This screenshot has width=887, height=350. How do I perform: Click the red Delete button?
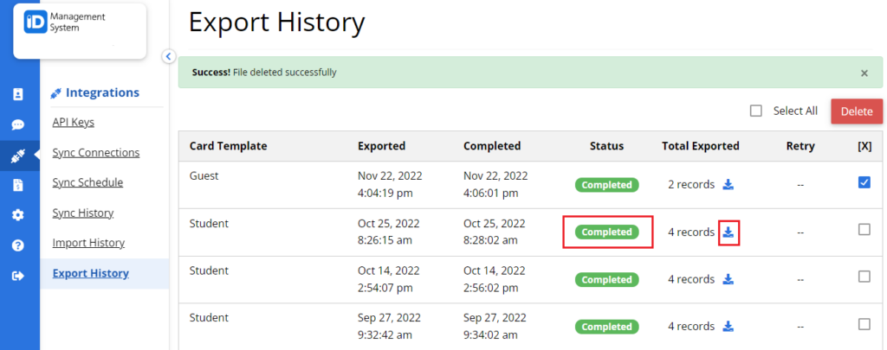[x=857, y=111]
